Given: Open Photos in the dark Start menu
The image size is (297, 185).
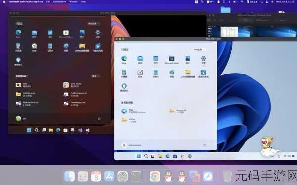Looking at the screenshot, I should coord(82,34).
